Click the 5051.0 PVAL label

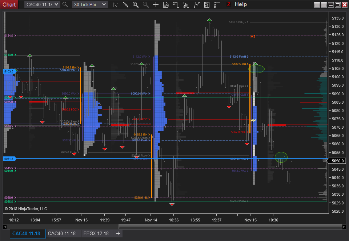[x=239, y=159]
